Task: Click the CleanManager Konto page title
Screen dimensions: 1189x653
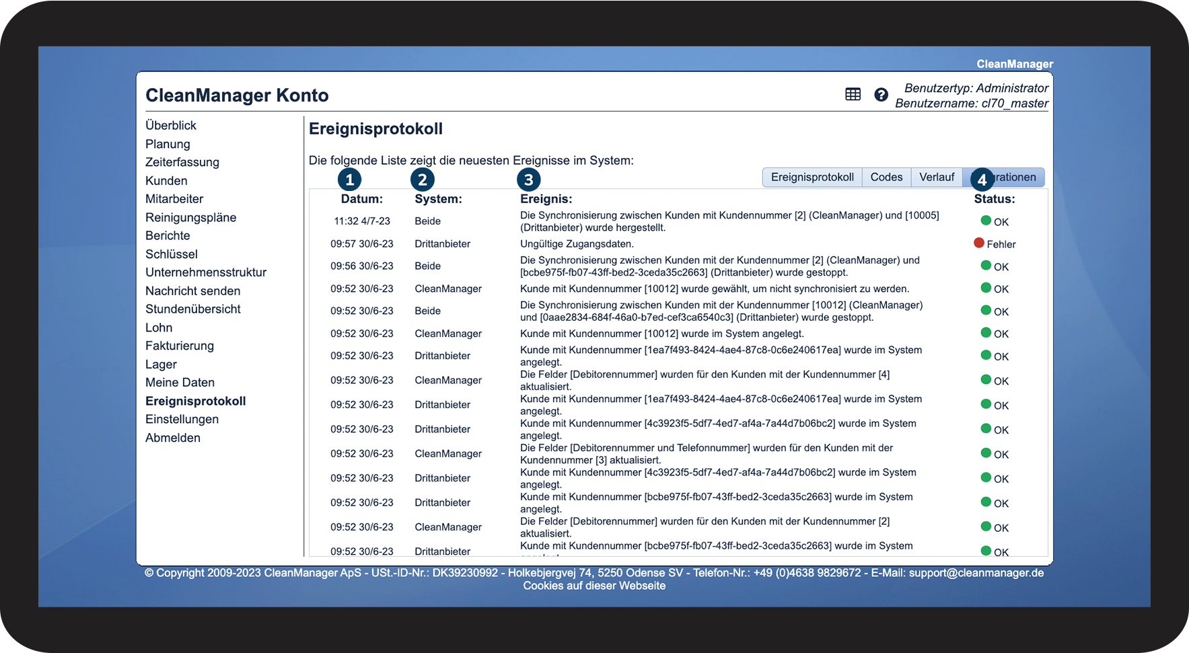Action: coord(237,95)
